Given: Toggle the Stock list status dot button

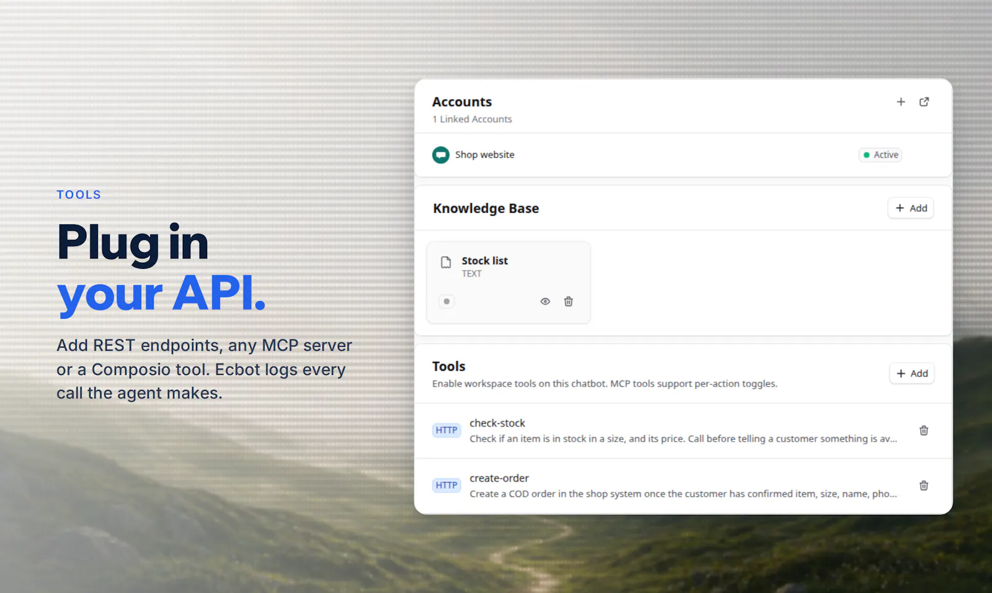Looking at the screenshot, I should [446, 302].
